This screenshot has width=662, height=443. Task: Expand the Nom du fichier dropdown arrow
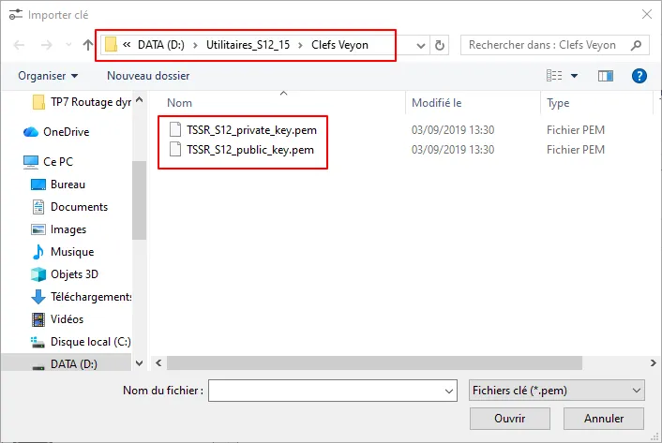point(449,391)
